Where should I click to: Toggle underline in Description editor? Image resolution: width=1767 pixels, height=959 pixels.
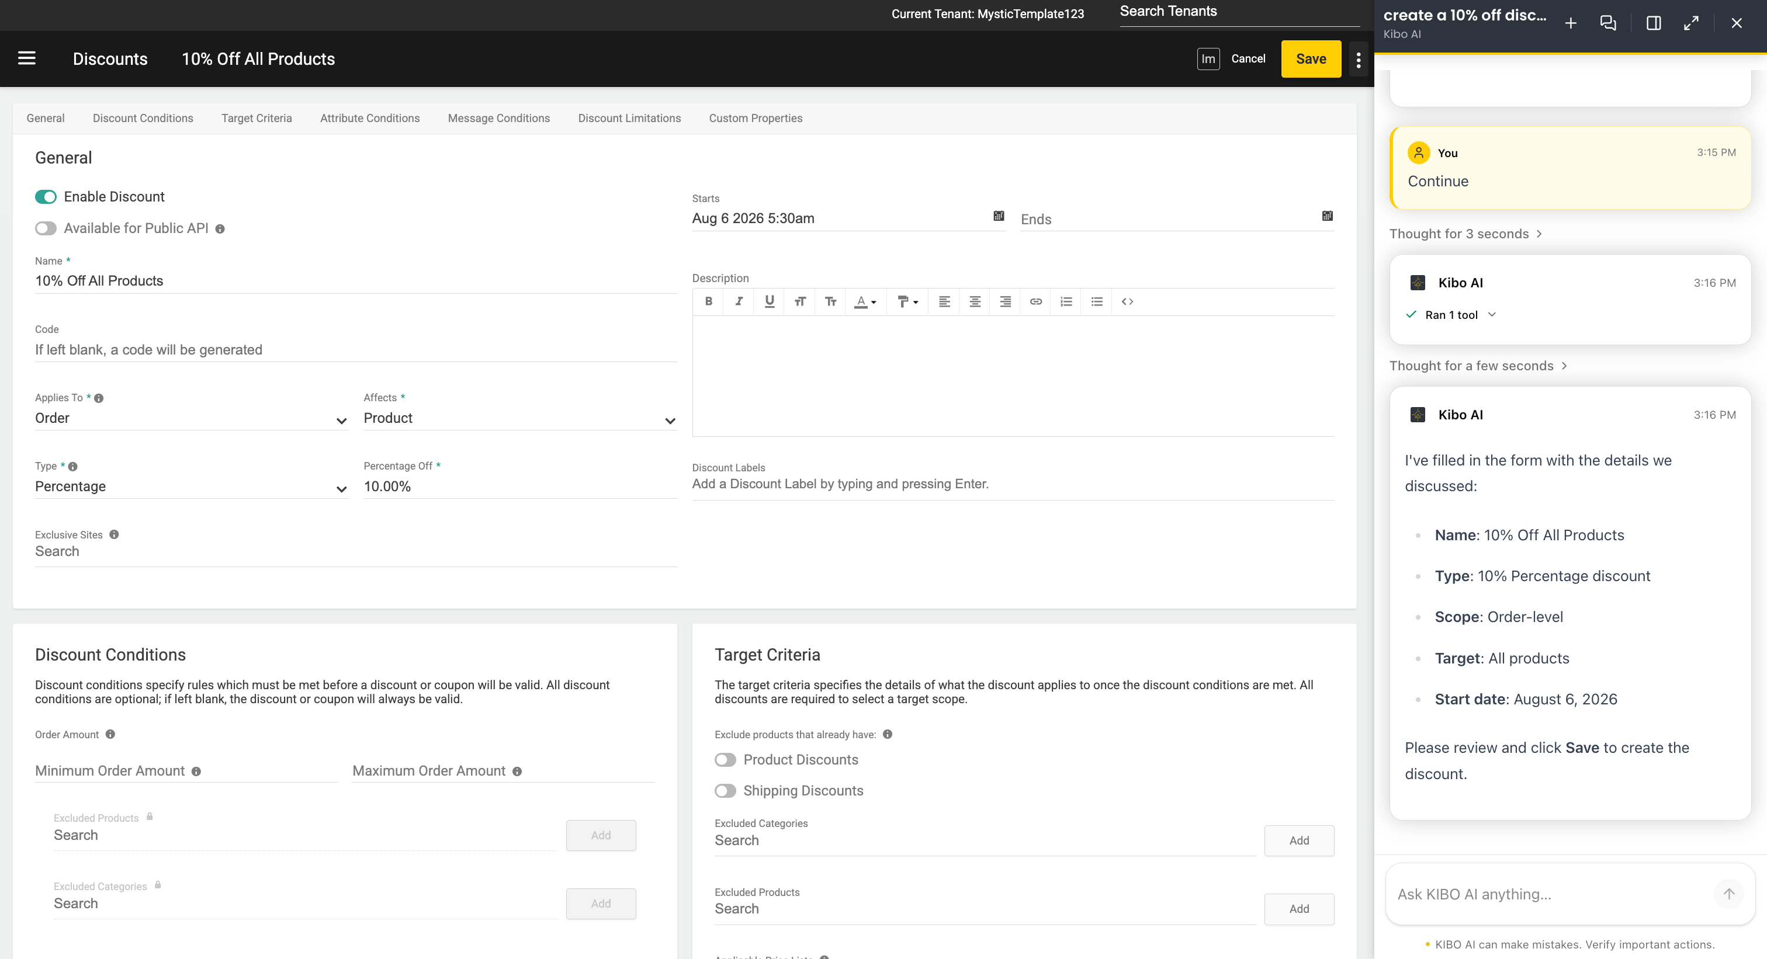coord(769,301)
